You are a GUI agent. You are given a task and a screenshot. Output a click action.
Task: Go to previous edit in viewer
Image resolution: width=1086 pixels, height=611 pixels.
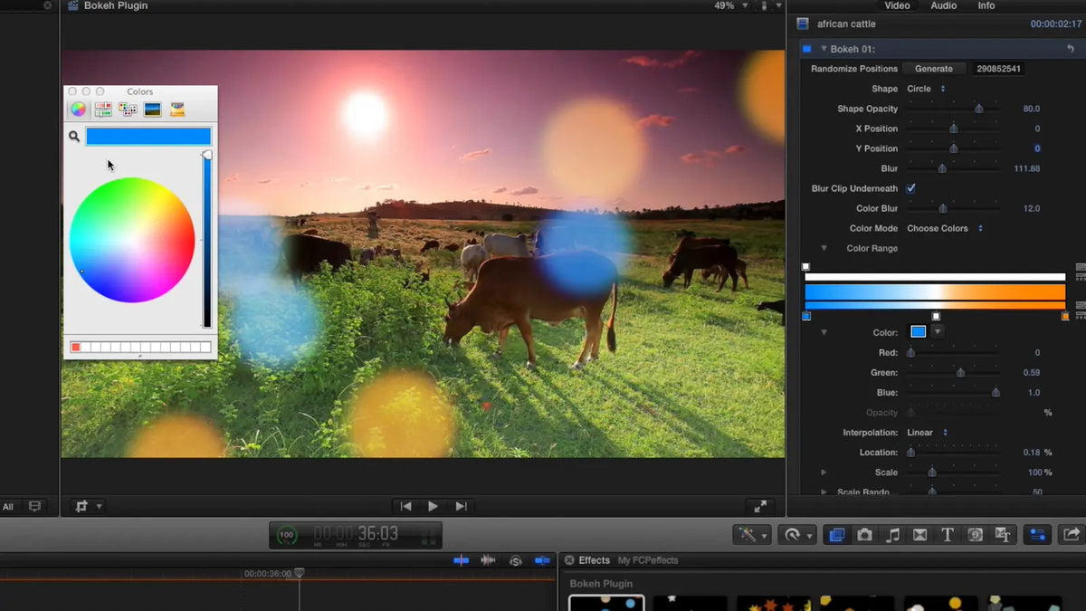point(405,507)
